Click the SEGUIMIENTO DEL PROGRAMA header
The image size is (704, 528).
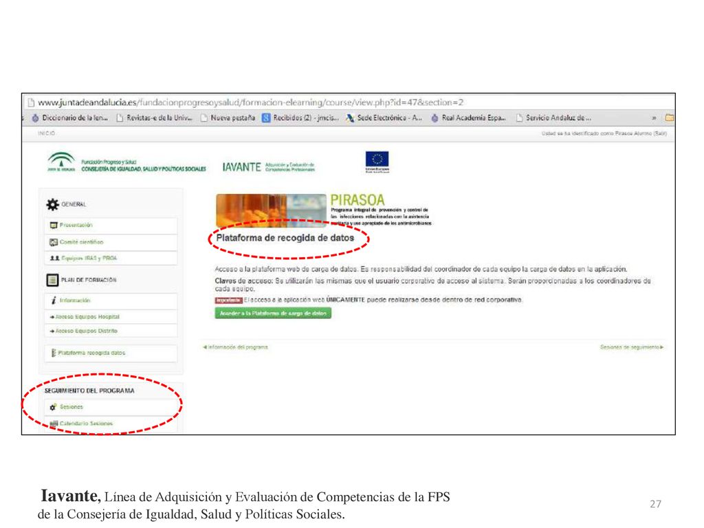(x=89, y=391)
